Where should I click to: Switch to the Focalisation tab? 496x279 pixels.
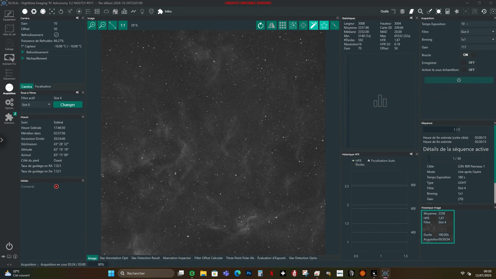coord(43,86)
